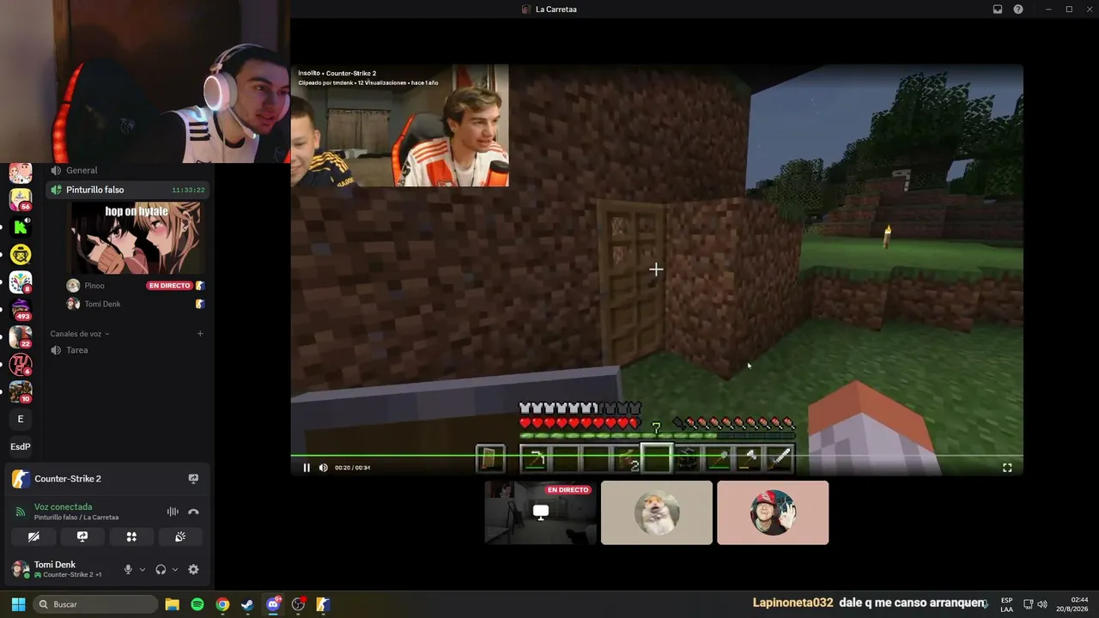Deafen with the headphones icon

(x=161, y=569)
